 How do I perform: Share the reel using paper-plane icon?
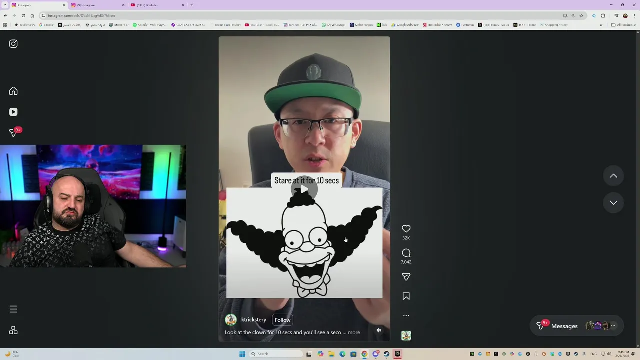(x=406, y=277)
